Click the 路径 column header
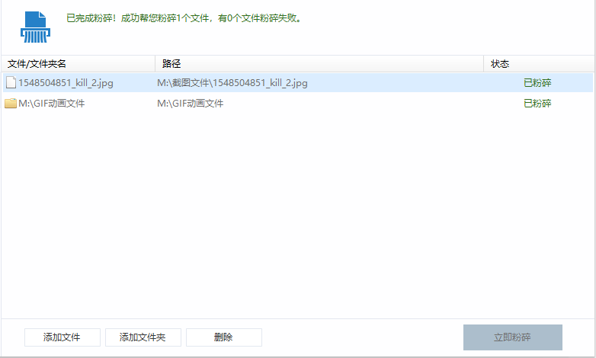 coord(319,64)
